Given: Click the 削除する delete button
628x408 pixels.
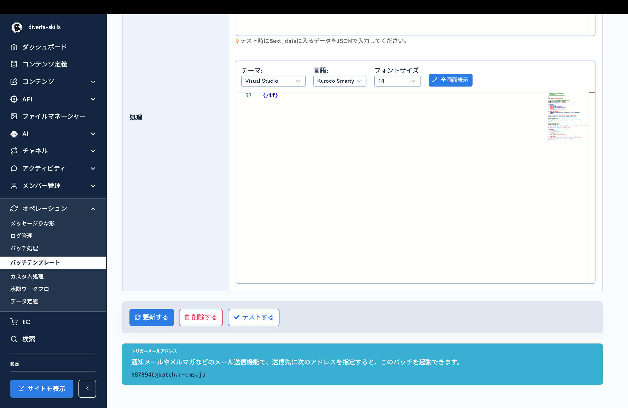Looking at the screenshot, I should [x=201, y=317].
